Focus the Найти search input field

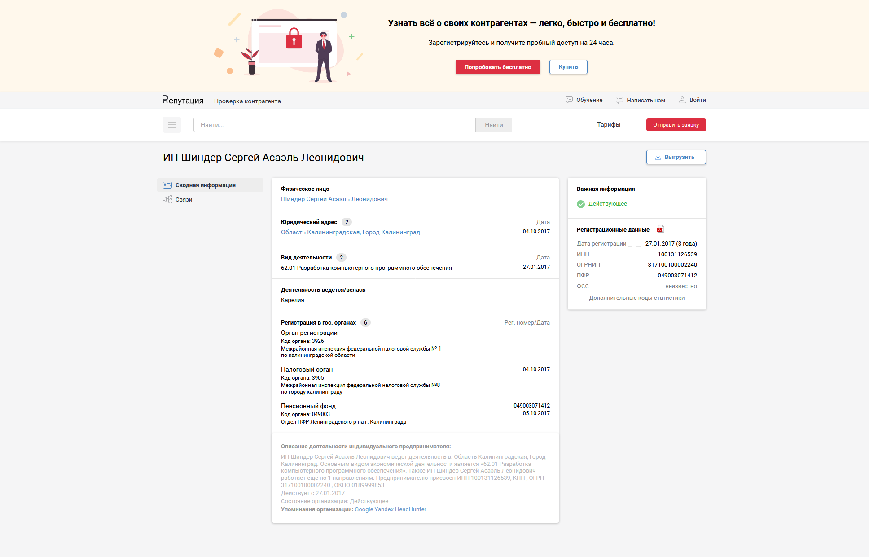(334, 125)
